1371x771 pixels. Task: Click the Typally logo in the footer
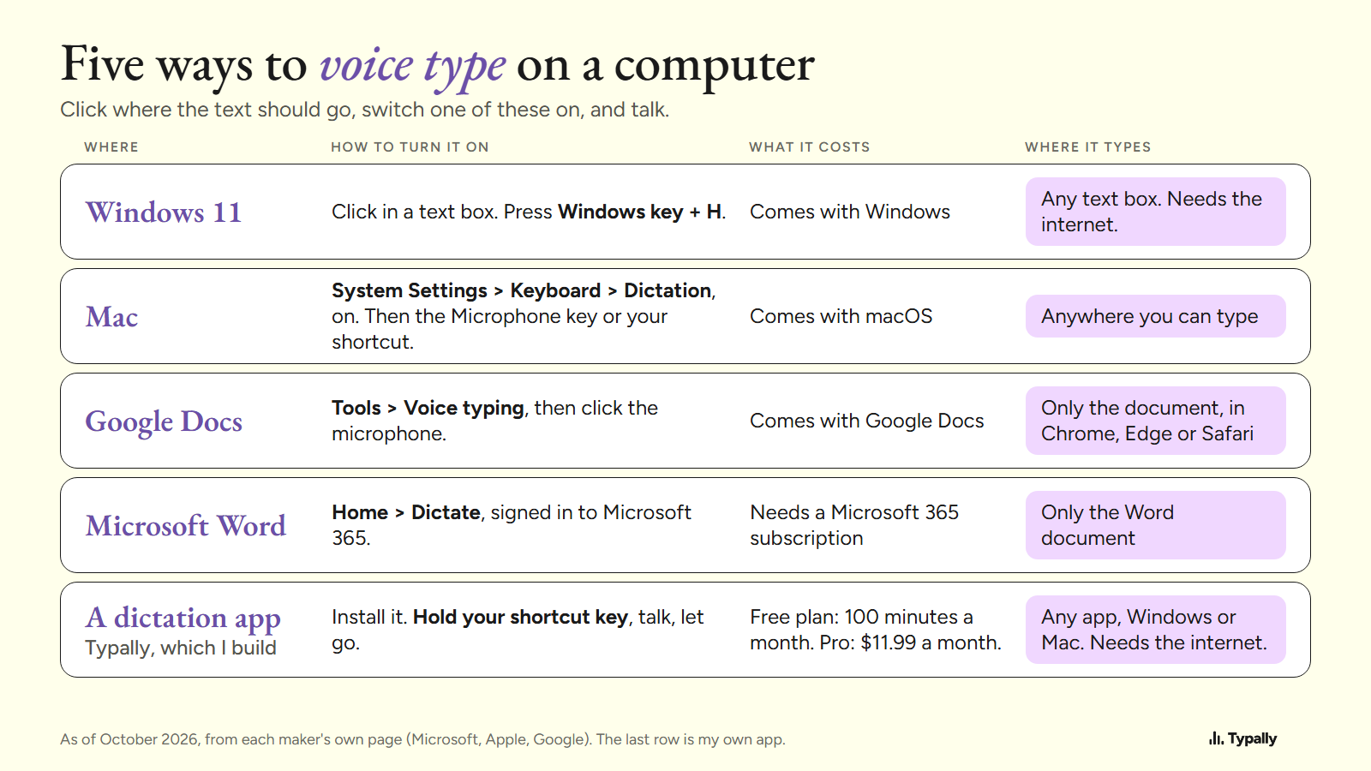point(1242,738)
